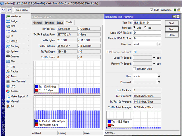Collapse the User field arrow
The height and width of the screenshot is (136, 182).
[159, 76]
